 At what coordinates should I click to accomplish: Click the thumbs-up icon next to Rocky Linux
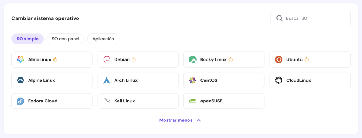[230, 59]
